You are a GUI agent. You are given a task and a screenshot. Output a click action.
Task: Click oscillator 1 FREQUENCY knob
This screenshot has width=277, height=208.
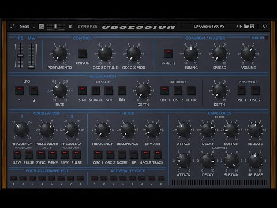tap(21, 130)
